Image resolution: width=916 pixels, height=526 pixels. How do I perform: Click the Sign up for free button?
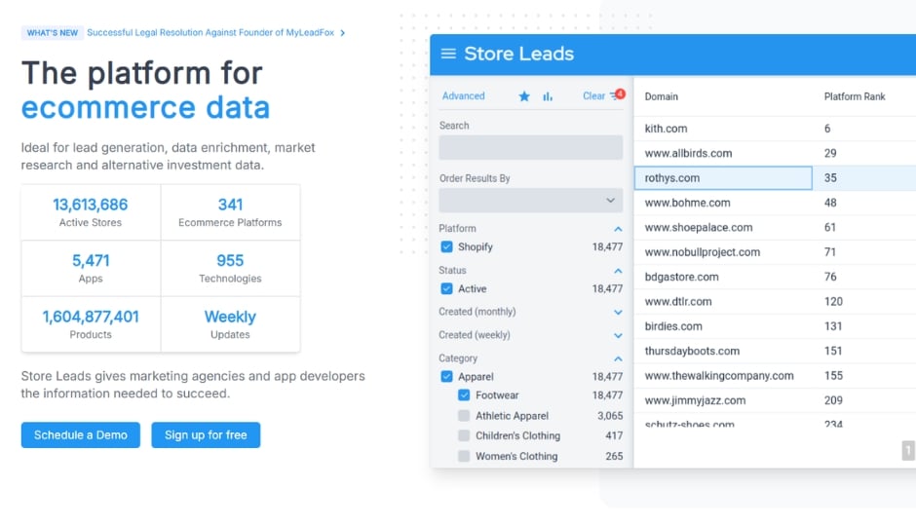click(206, 435)
